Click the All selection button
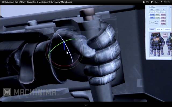172x107 pixels. (165, 34)
